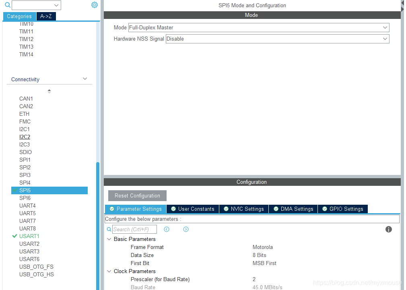Select UART8 in Connectivity list
This screenshot has width=406, height=290.
[27, 228]
